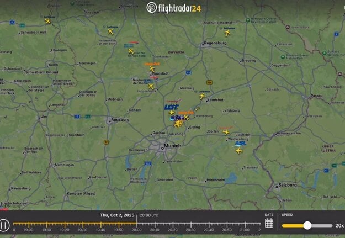The height and width of the screenshot is (238, 345).
Task: Pause the flight playback
Action: point(4,225)
